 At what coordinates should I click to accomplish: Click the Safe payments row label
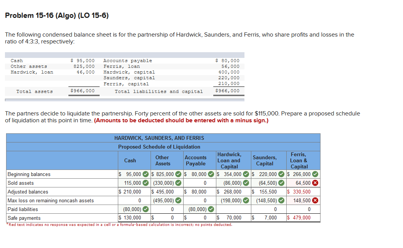pos(24,218)
